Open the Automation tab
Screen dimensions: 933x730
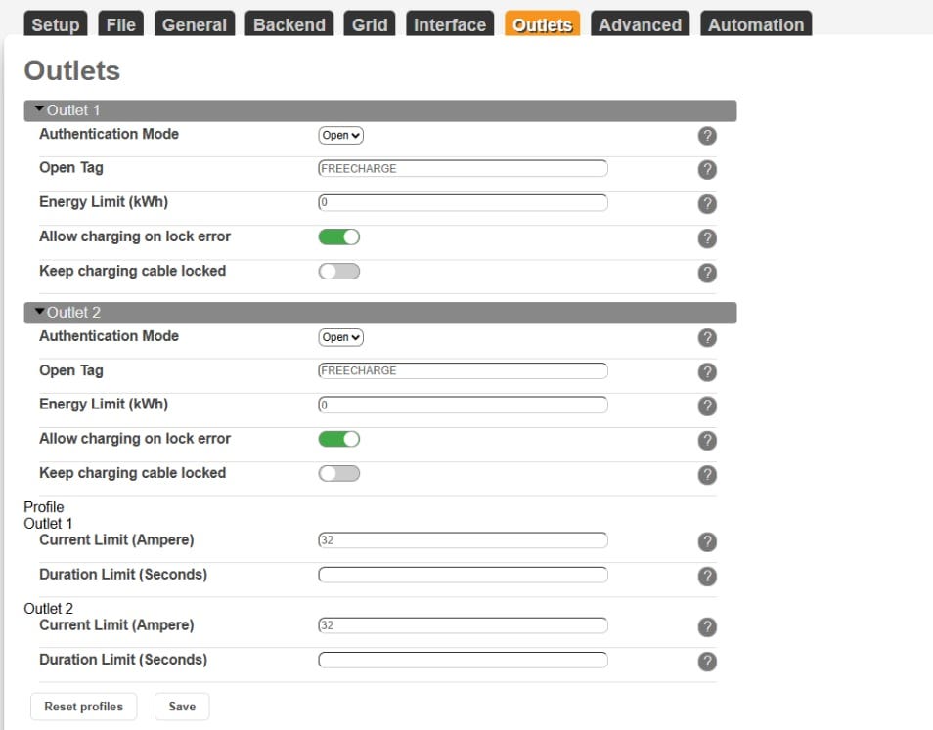point(756,24)
